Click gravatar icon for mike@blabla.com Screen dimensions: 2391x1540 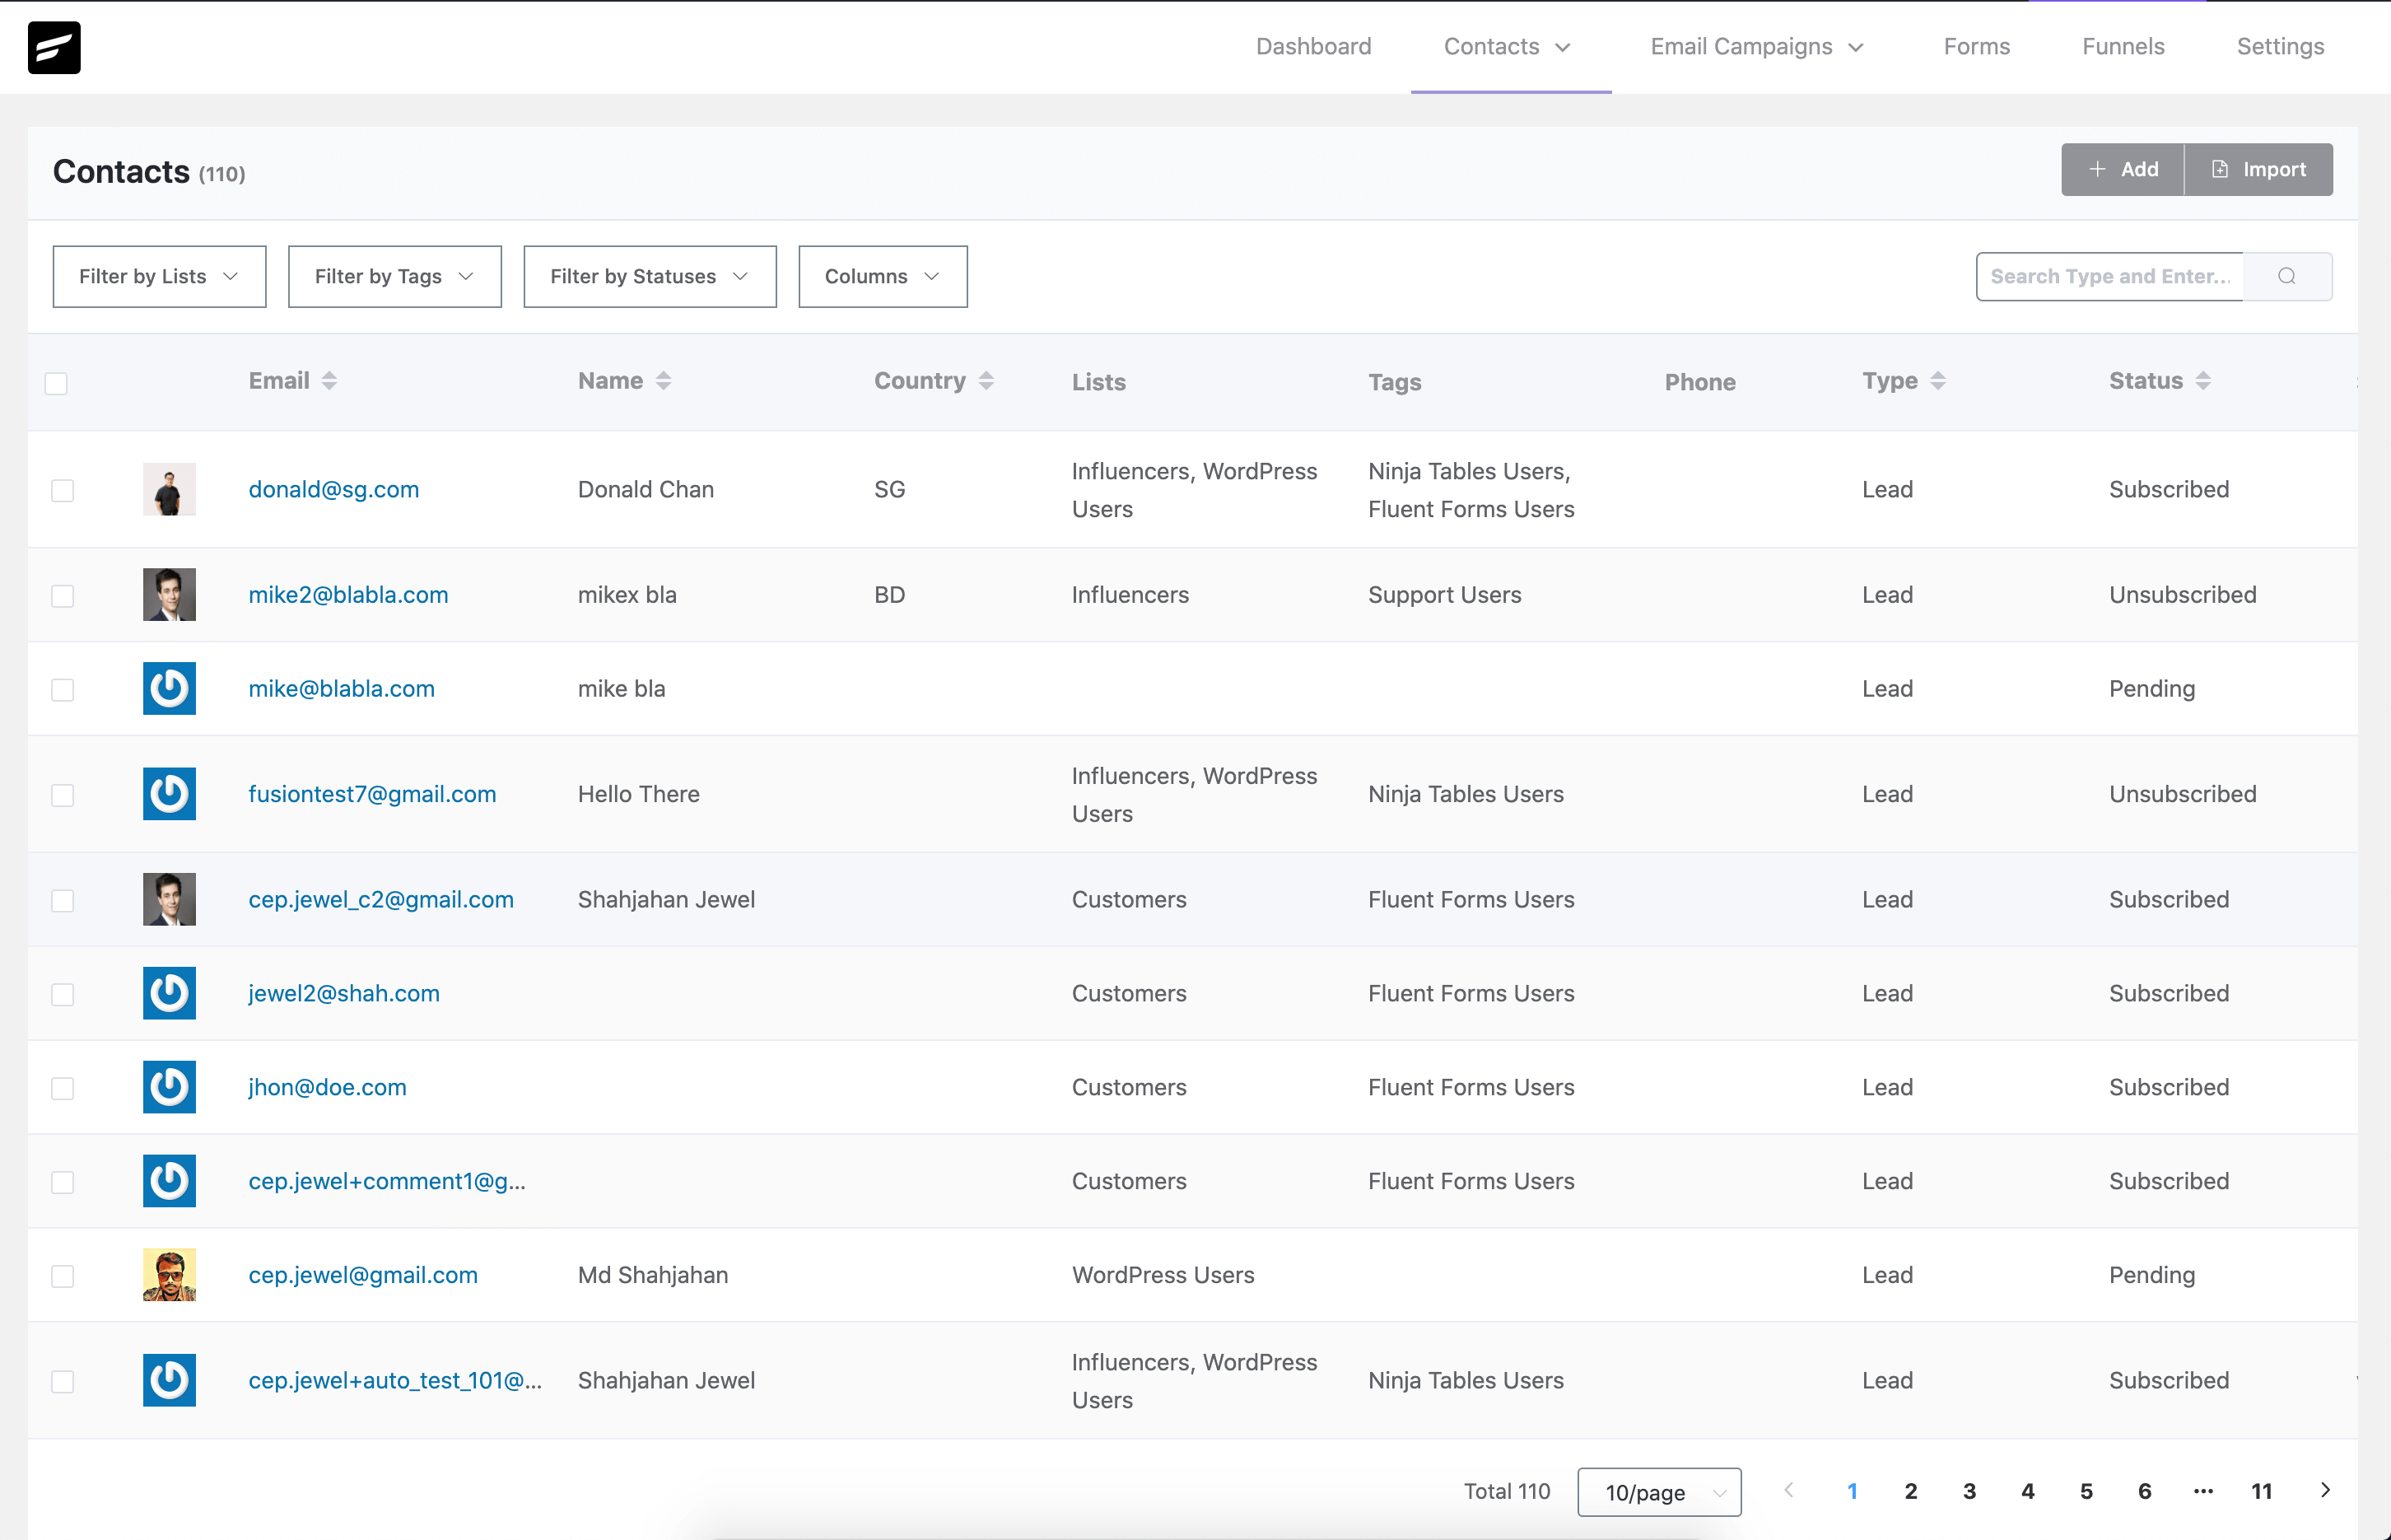coord(169,688)
